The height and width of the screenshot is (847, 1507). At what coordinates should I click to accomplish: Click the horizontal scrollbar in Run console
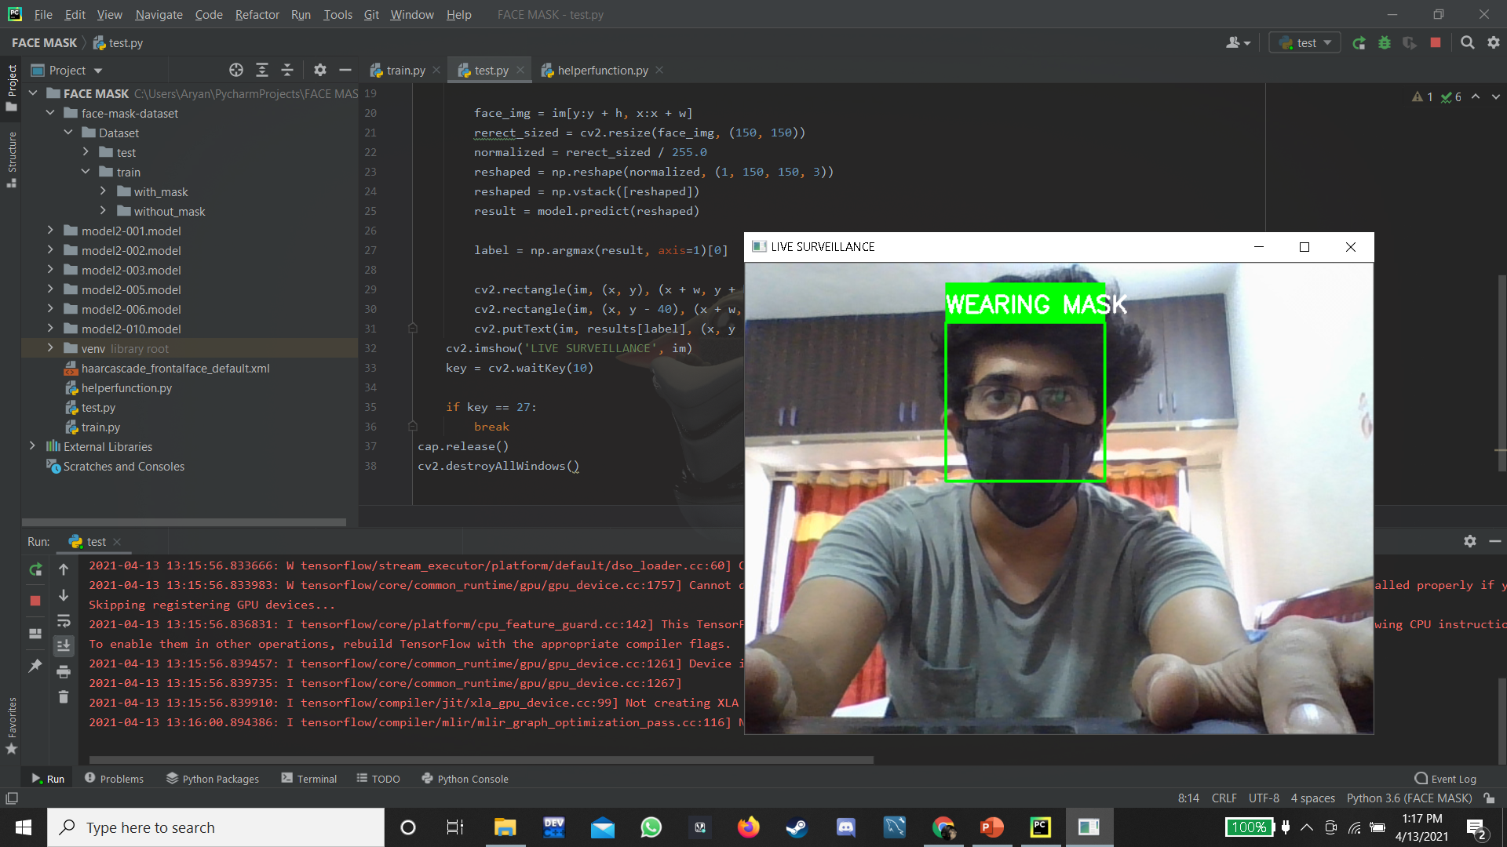pos(480,760)
